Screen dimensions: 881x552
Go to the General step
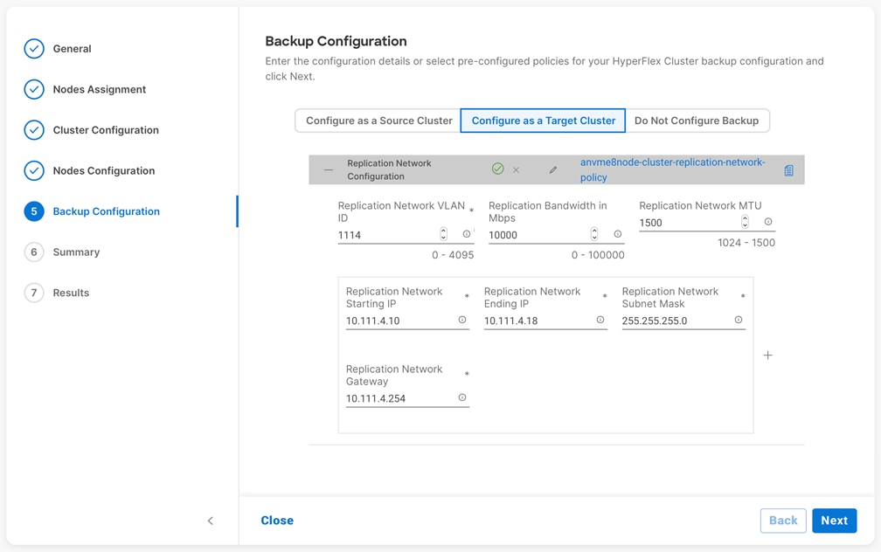tap(72, 49)
